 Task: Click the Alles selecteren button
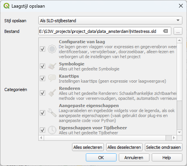click(88, 147)
